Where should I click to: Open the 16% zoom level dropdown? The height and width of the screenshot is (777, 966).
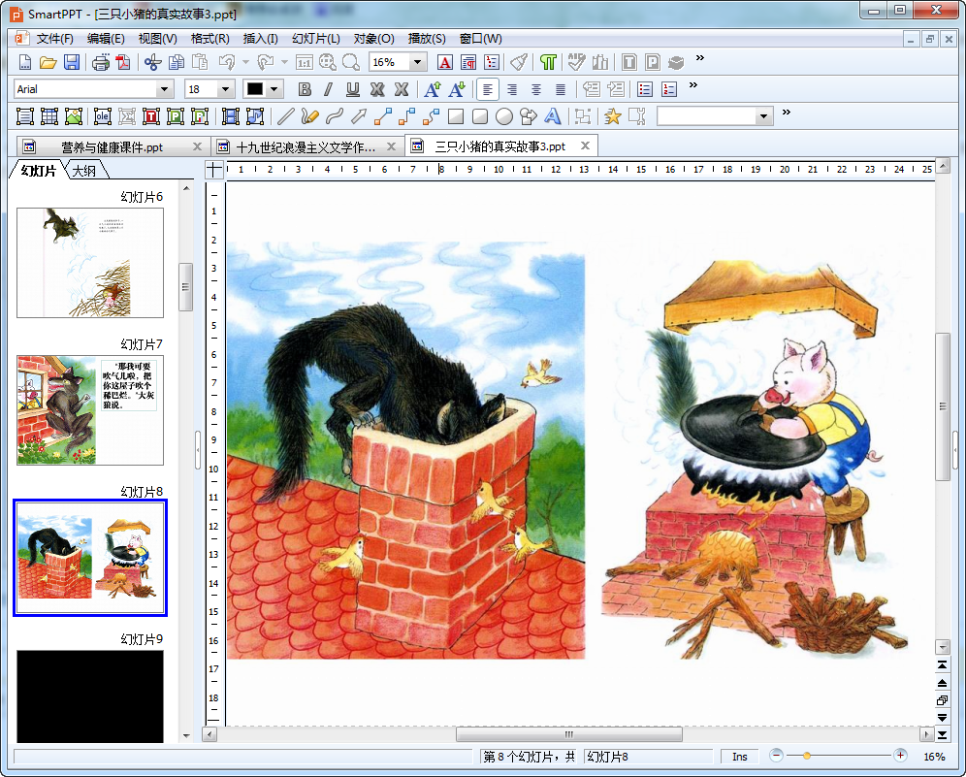[418, 62]
